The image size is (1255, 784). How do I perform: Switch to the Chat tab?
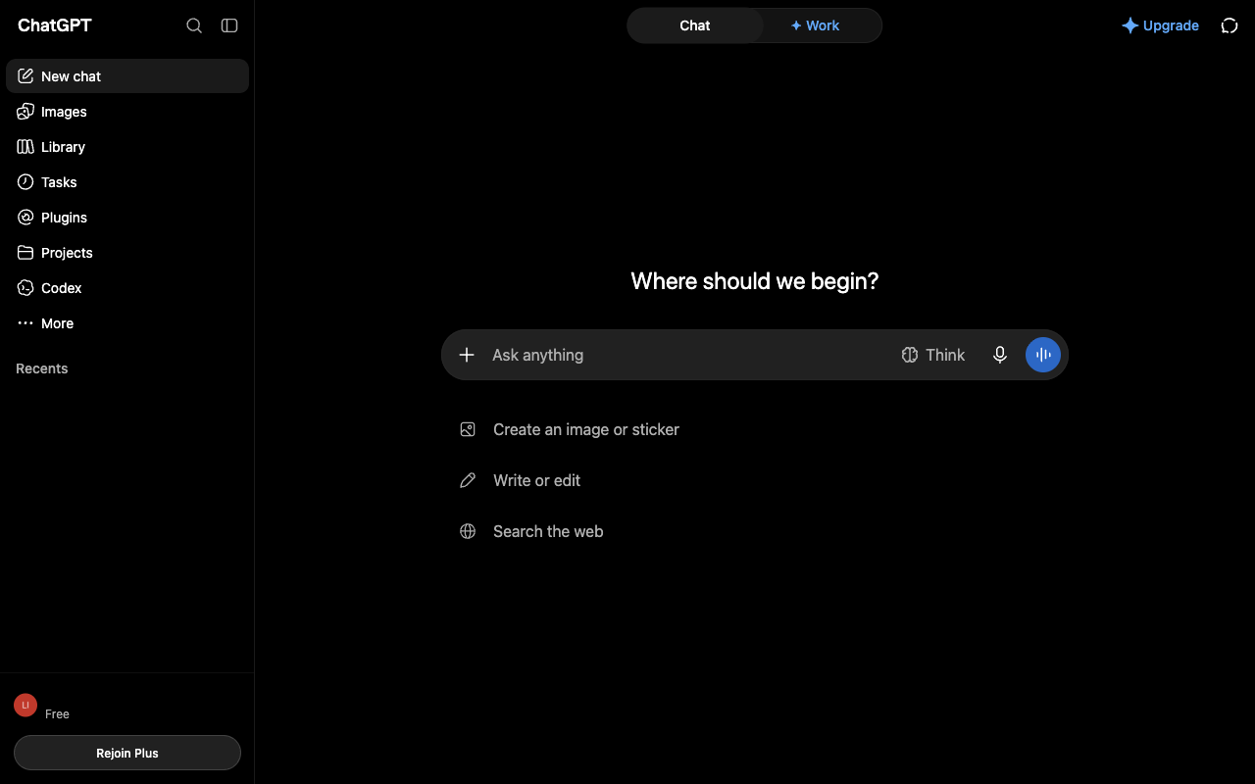695,25
